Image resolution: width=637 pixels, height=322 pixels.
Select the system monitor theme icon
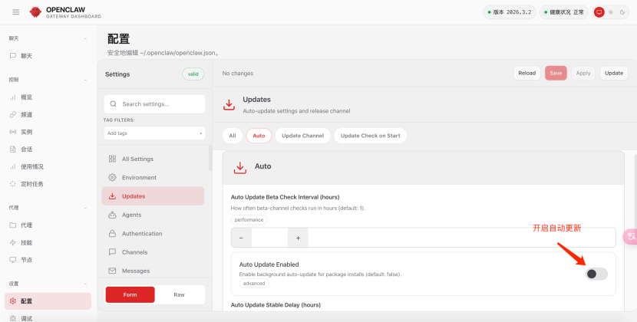pos(599,12)
